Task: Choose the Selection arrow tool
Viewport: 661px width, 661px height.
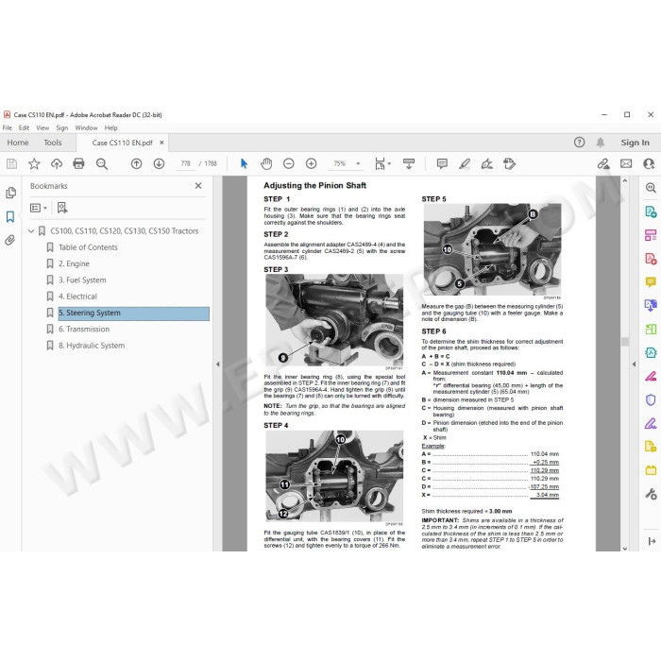Action: (x=244, y=163)
